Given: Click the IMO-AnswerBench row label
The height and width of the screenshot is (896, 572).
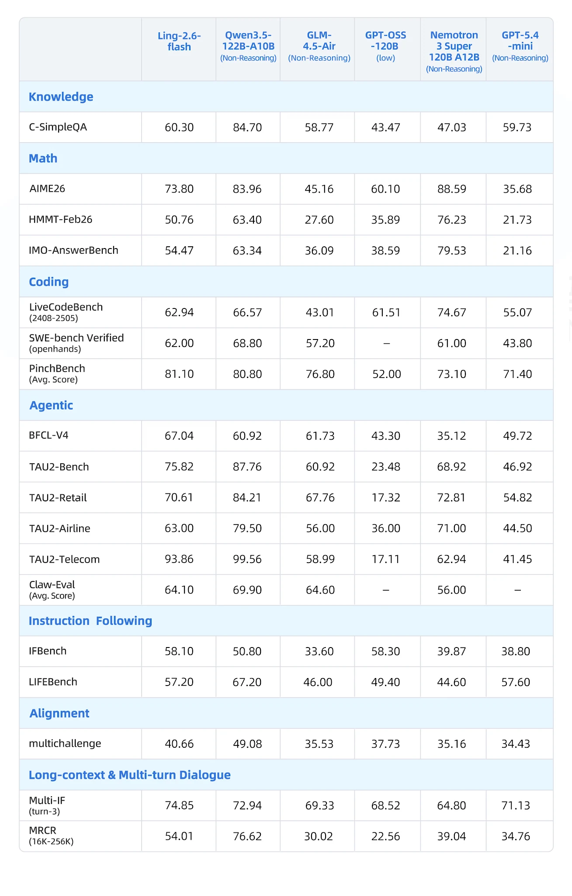Looking at the screenshot, I should (73, 251).
